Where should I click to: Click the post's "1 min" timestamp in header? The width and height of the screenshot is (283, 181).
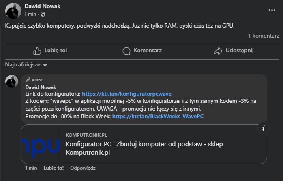(x=30, y=14)
